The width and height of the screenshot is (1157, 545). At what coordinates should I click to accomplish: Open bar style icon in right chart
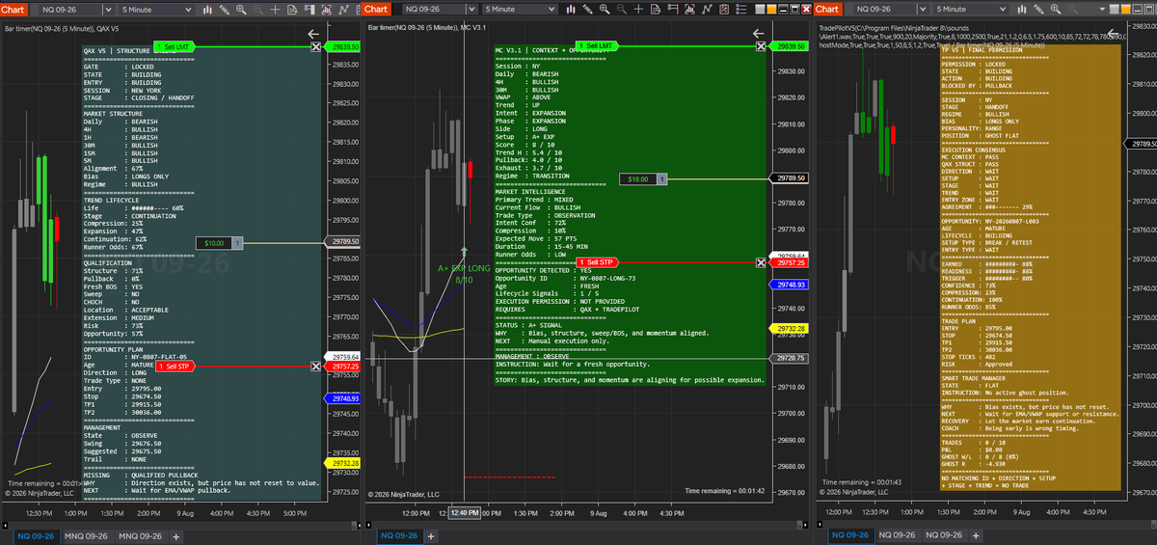pos(1022,9)
